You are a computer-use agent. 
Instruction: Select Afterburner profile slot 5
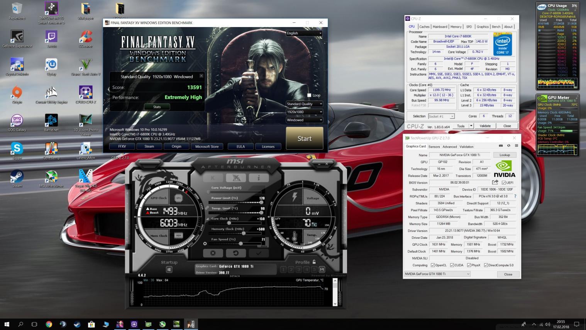(x=314, y=269)
